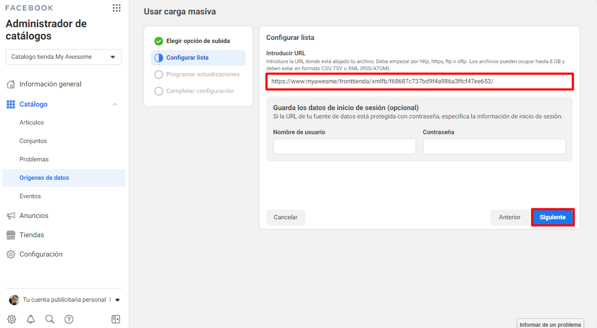Viewport: 597px width, 328px height.
Task: Focus the Contraseña field
Action: coord(494,146)
